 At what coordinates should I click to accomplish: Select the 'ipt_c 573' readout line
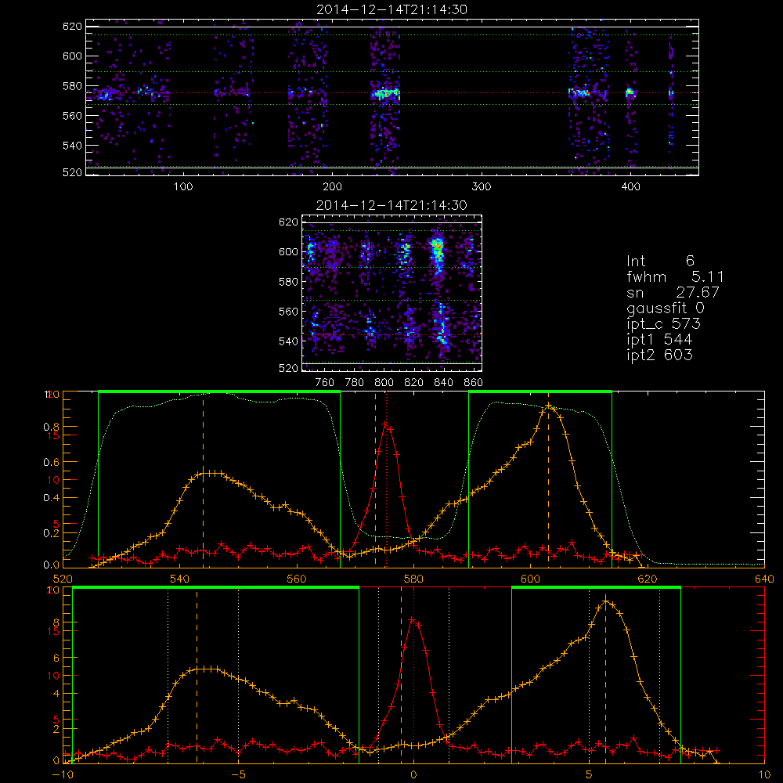664,323
